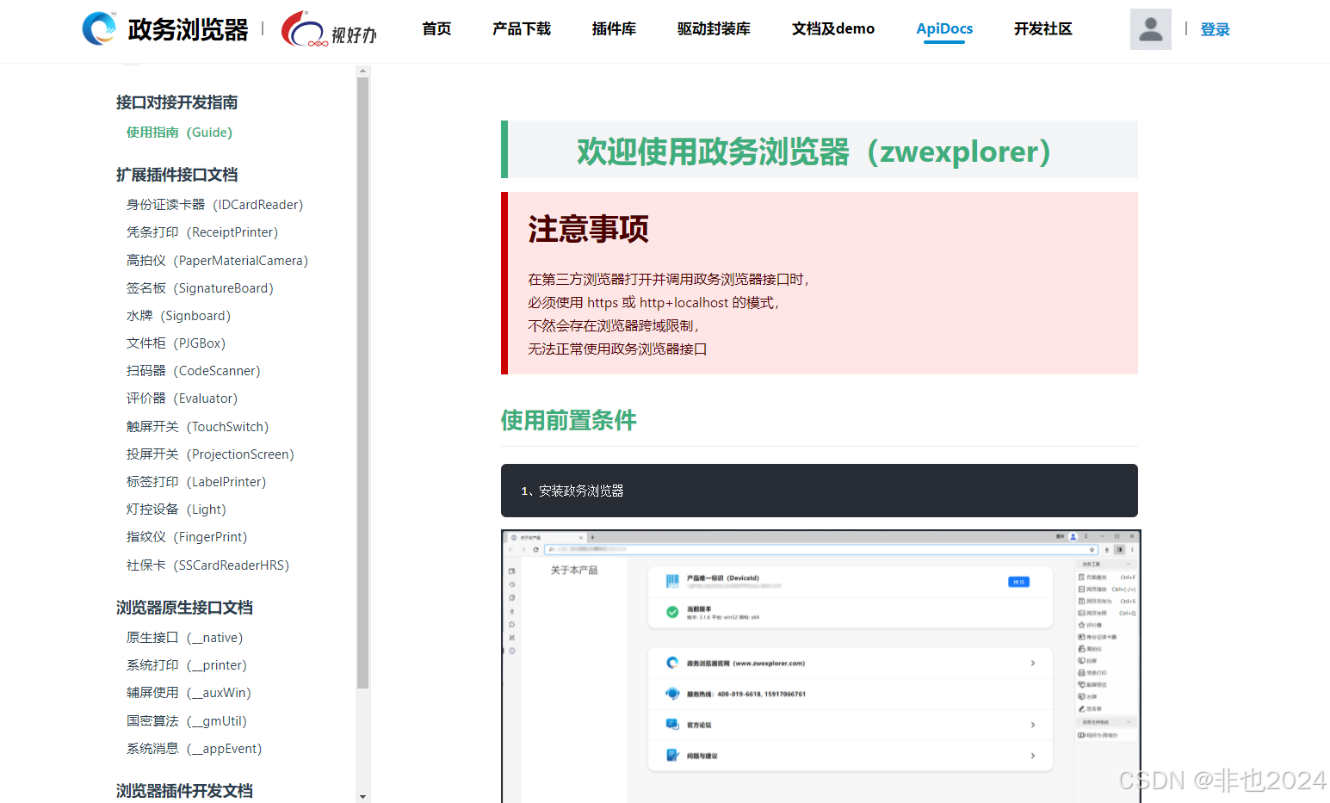Open 文件柜 (PJGBox) doc
Image resolution: width=1330 pixels, height=803 pixels.
point(176,343)
